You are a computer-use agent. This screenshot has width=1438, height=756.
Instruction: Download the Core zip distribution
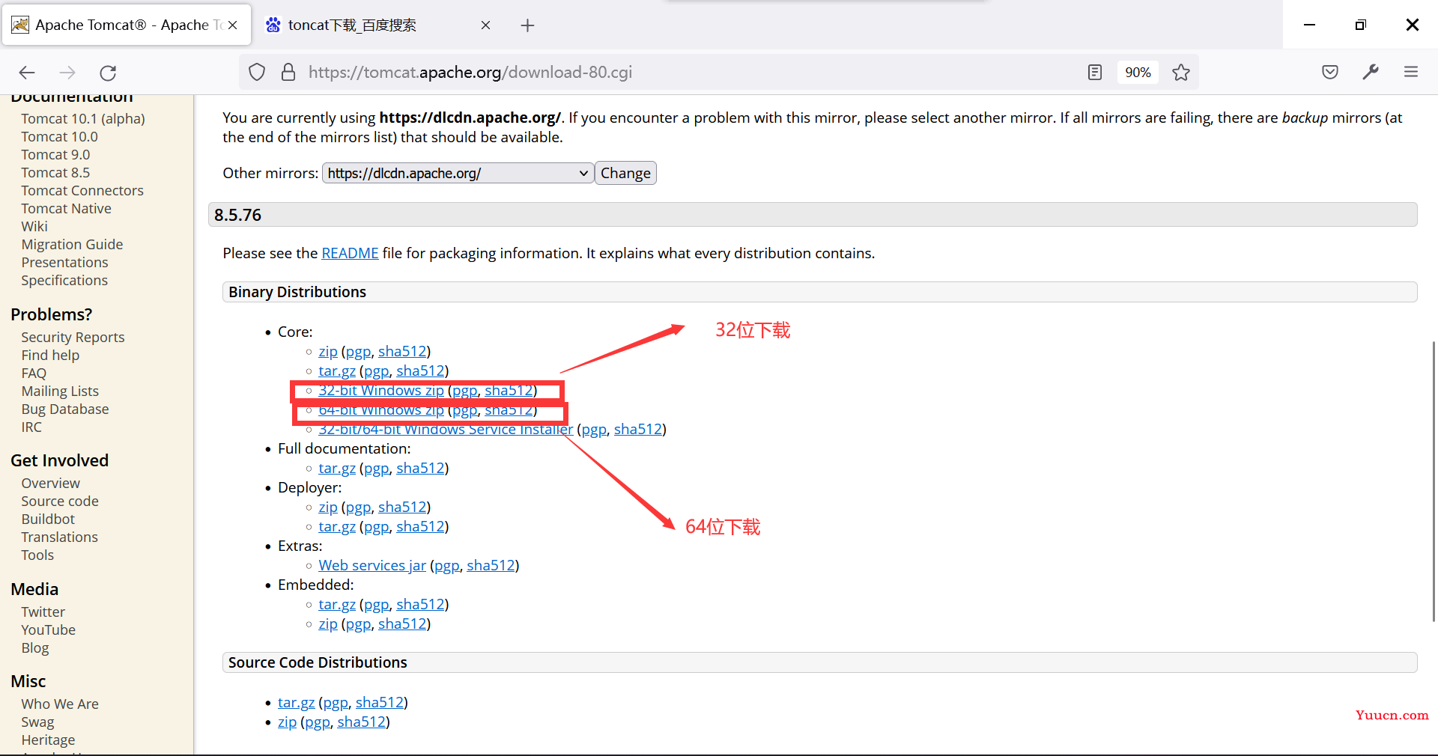(328, 351)
